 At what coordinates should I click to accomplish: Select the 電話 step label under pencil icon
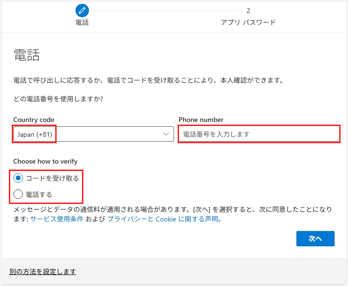pyautogui.click(x=82, y=22)
